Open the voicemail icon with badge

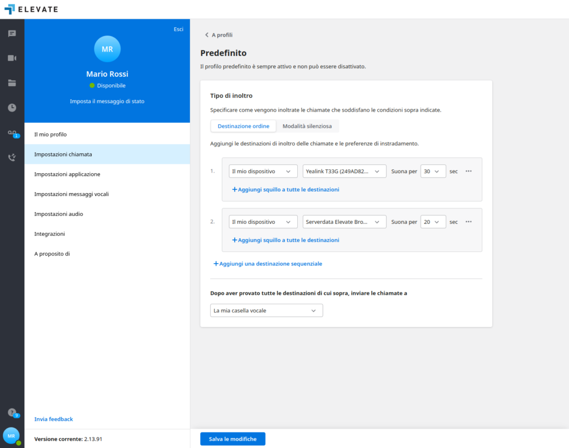click(x=12, y=133)
